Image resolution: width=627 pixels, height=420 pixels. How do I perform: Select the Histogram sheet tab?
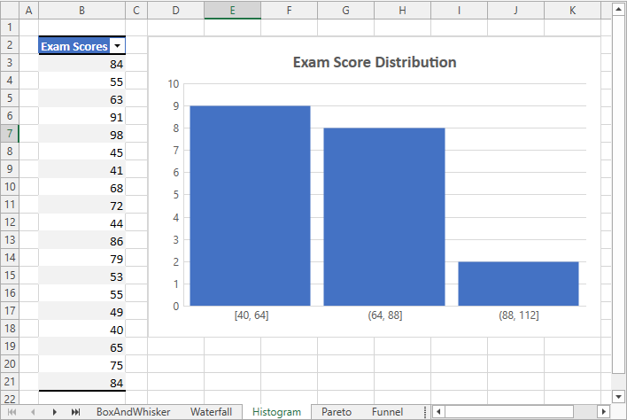pyautogui.click(x=276, y=412)
